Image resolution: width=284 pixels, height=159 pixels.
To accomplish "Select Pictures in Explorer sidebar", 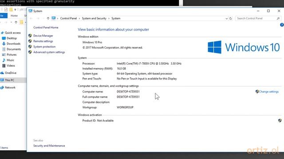I will tap(12, 55).
